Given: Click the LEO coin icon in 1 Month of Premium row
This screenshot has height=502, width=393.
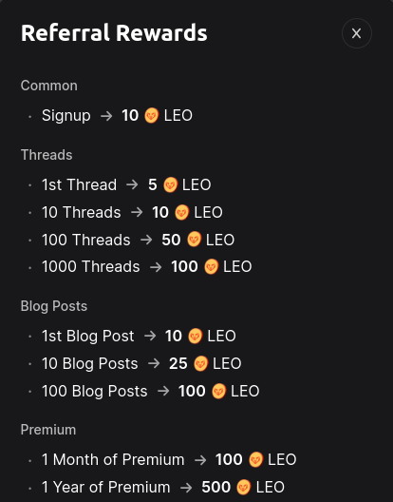Looking at the screenshot, I should click(255, 459).
